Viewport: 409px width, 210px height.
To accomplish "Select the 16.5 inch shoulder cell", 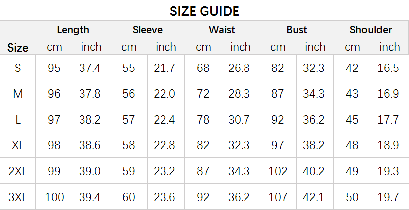I will (x=389, y=68).
